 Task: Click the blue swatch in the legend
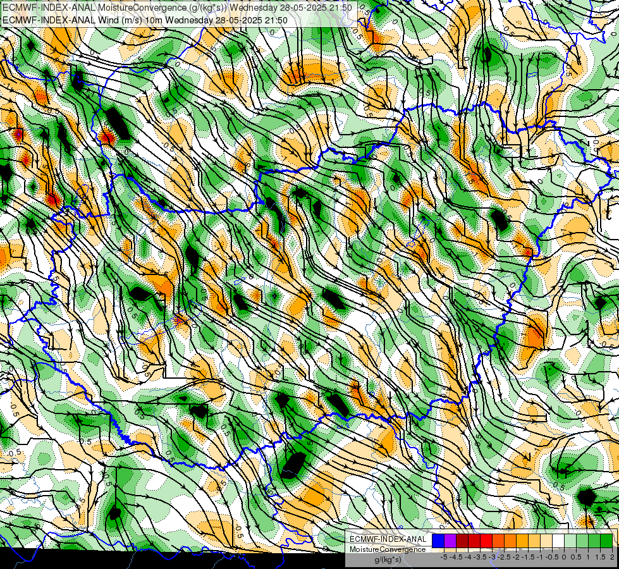tap(438, 541)
